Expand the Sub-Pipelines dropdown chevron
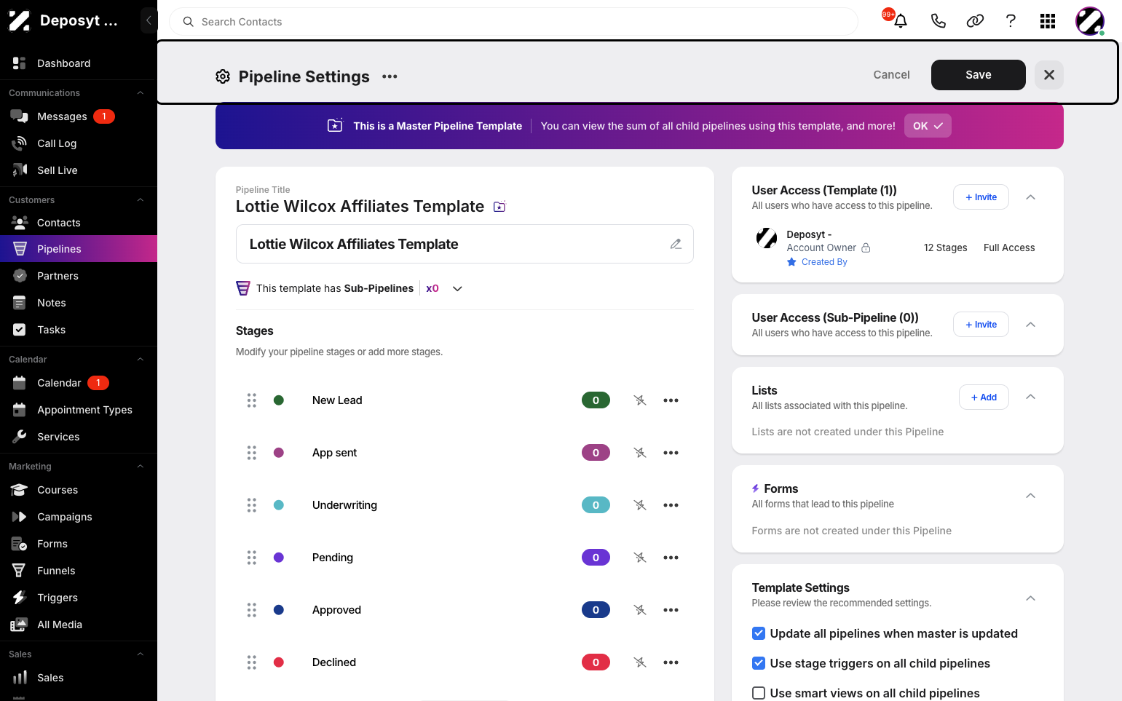This screenshot has width=1122, height=701. 457,288
